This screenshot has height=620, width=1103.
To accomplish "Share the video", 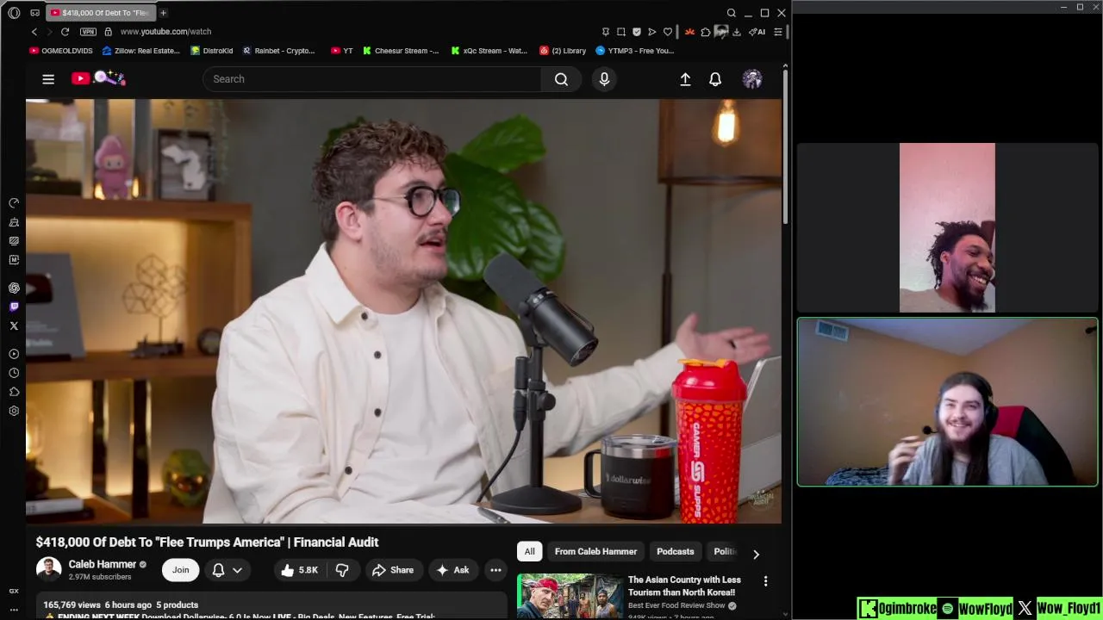I will [x=393, y=570].
